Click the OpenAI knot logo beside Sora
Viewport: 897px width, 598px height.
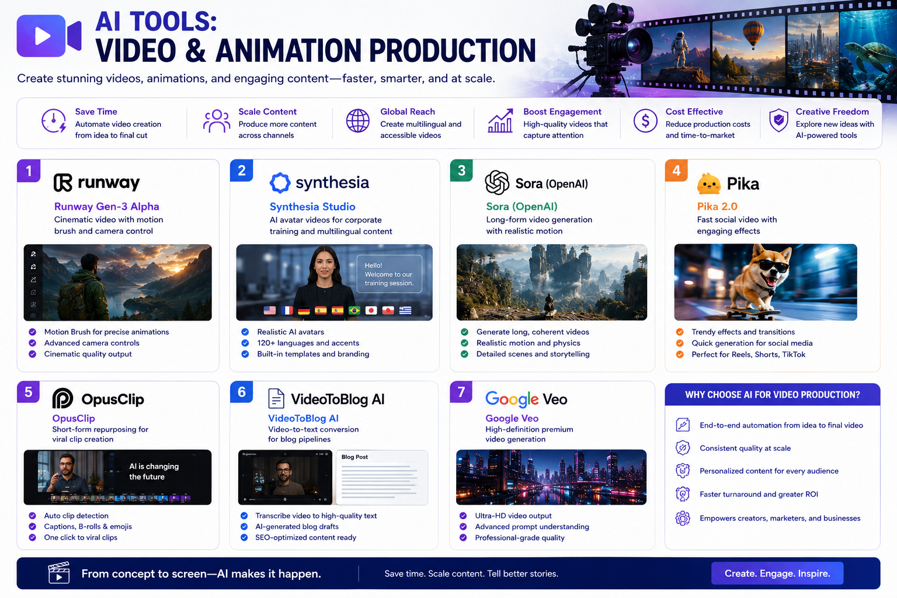coord(497,183)
